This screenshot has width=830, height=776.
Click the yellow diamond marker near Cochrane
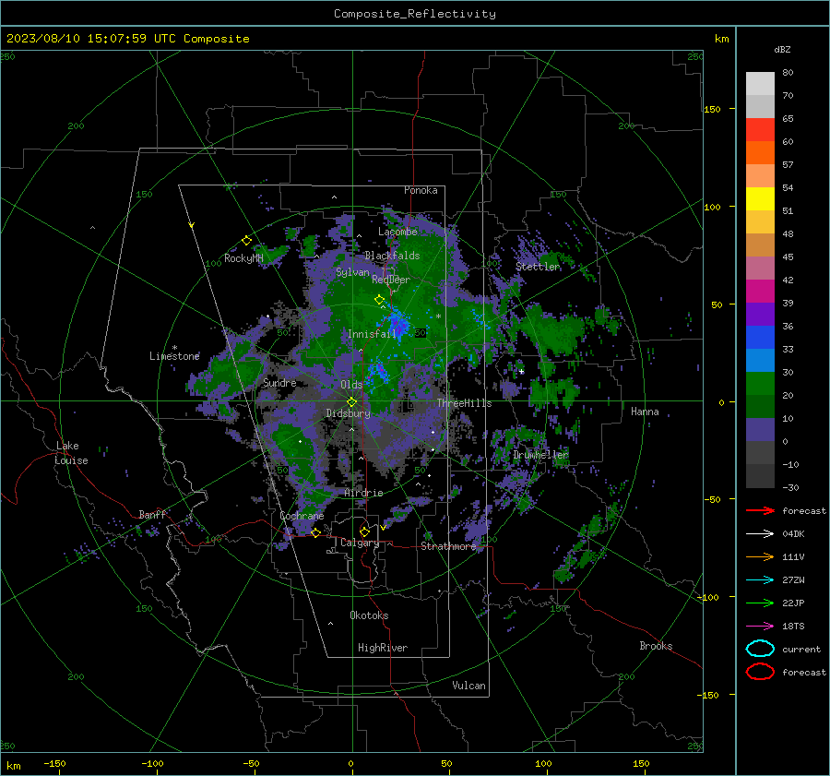point(315,532)
